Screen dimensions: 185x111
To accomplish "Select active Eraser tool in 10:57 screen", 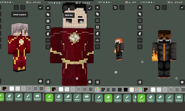I will pyautogui.click(x=108, y=98).
